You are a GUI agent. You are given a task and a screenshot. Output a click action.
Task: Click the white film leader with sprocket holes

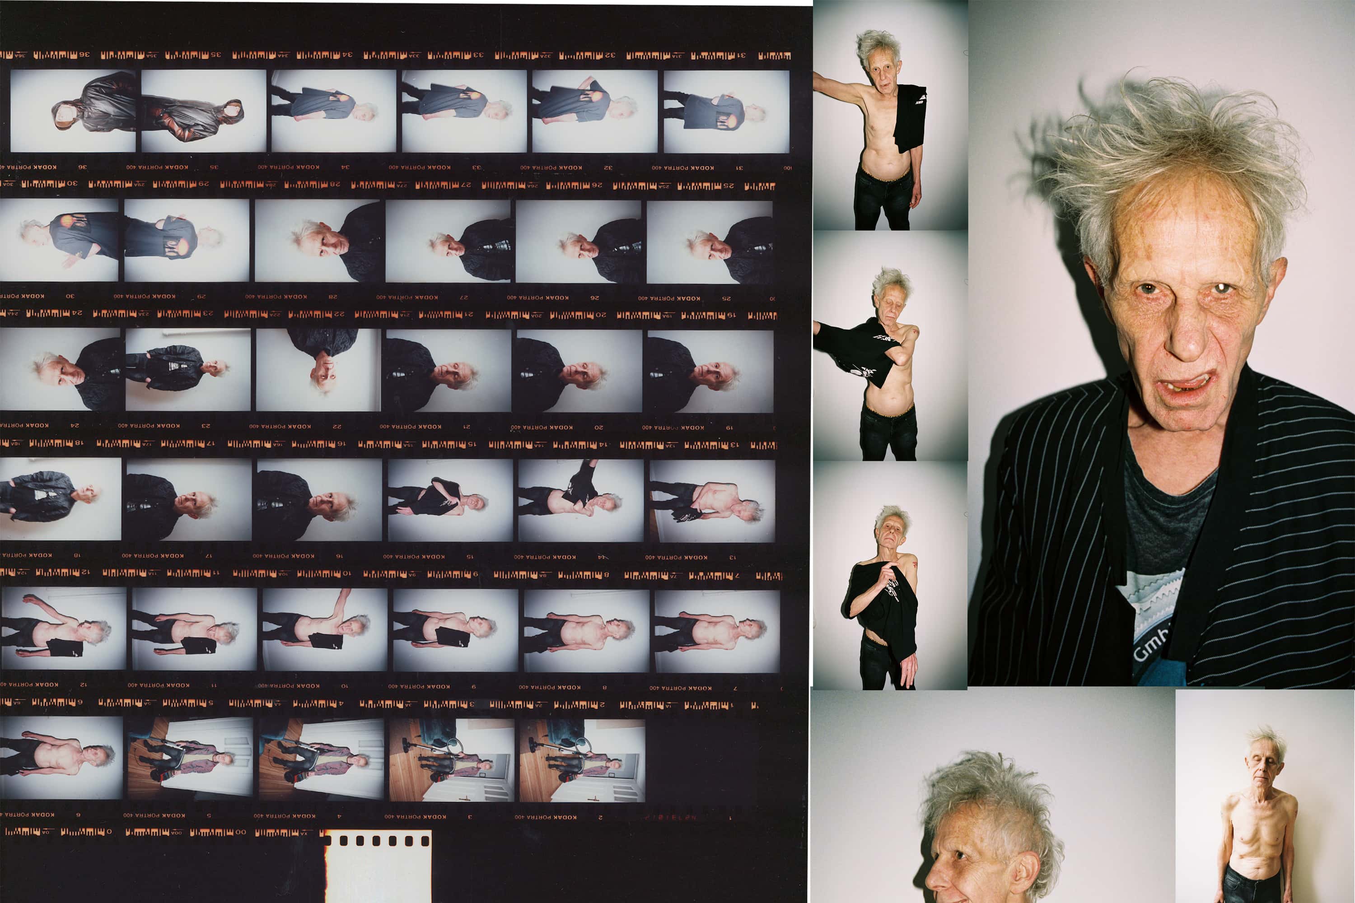point(378,867)
